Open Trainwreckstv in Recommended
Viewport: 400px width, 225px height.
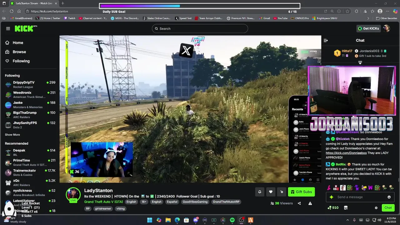tap(30, 173)
